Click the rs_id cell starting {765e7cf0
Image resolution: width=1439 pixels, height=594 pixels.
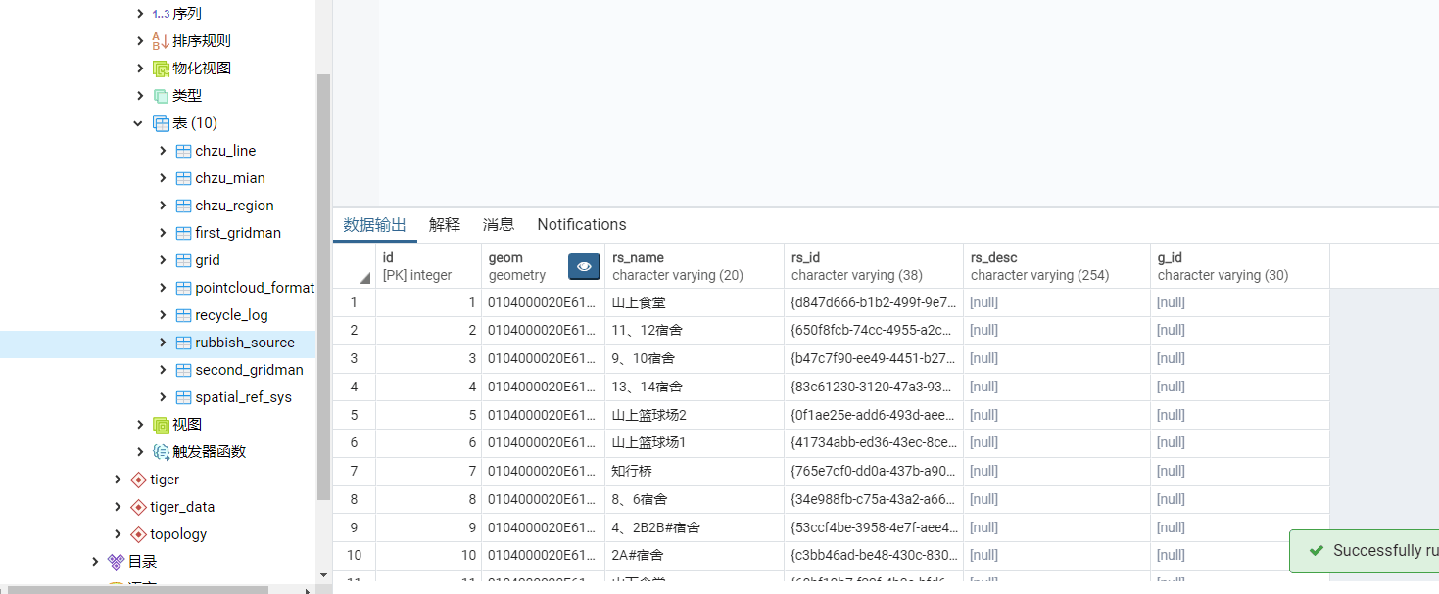(x=874, y=471)
